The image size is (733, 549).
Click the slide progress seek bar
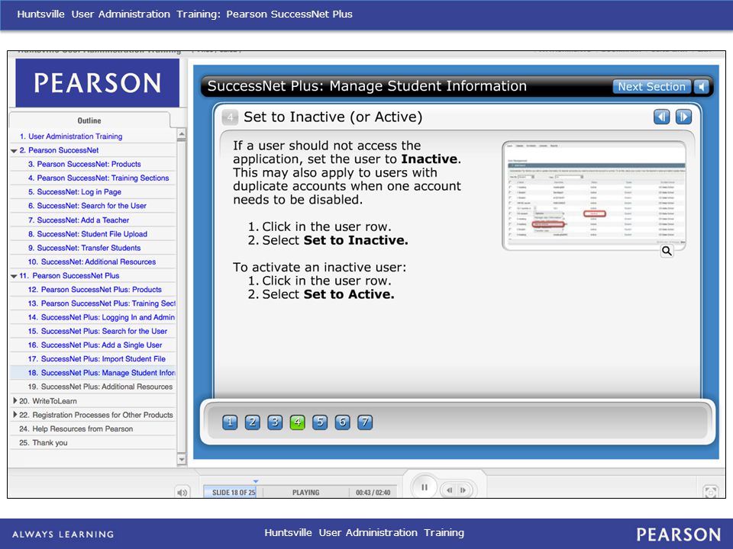point(300,492)
